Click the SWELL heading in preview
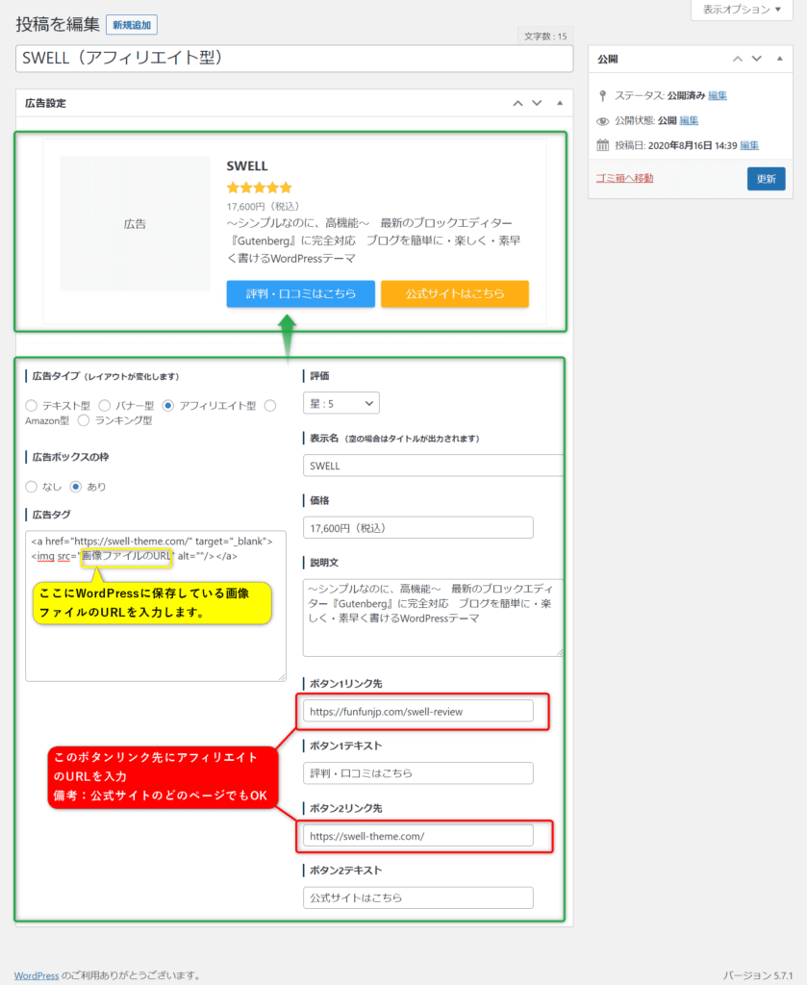 [247, 165]
